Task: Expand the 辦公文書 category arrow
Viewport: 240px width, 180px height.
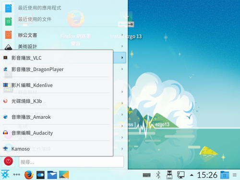Action: coord(122,35)
